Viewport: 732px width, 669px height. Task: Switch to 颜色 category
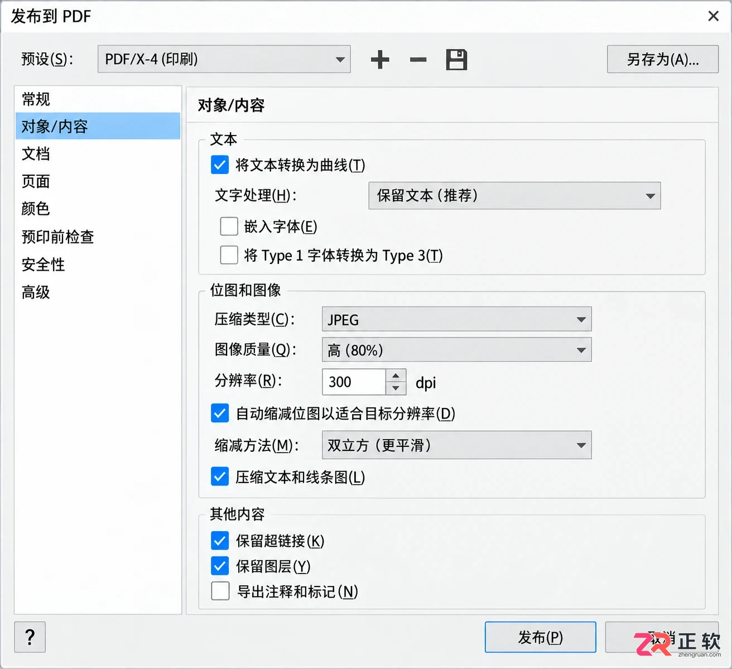(x=98, y=209)
